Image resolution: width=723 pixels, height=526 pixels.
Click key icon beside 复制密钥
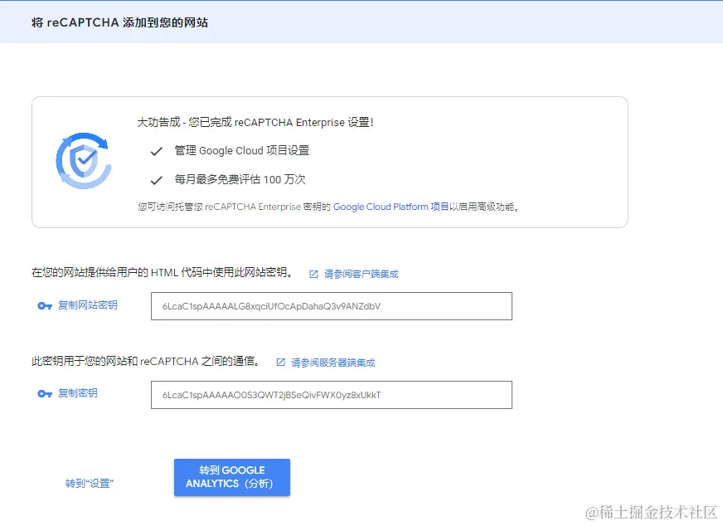tap(45, 393)
